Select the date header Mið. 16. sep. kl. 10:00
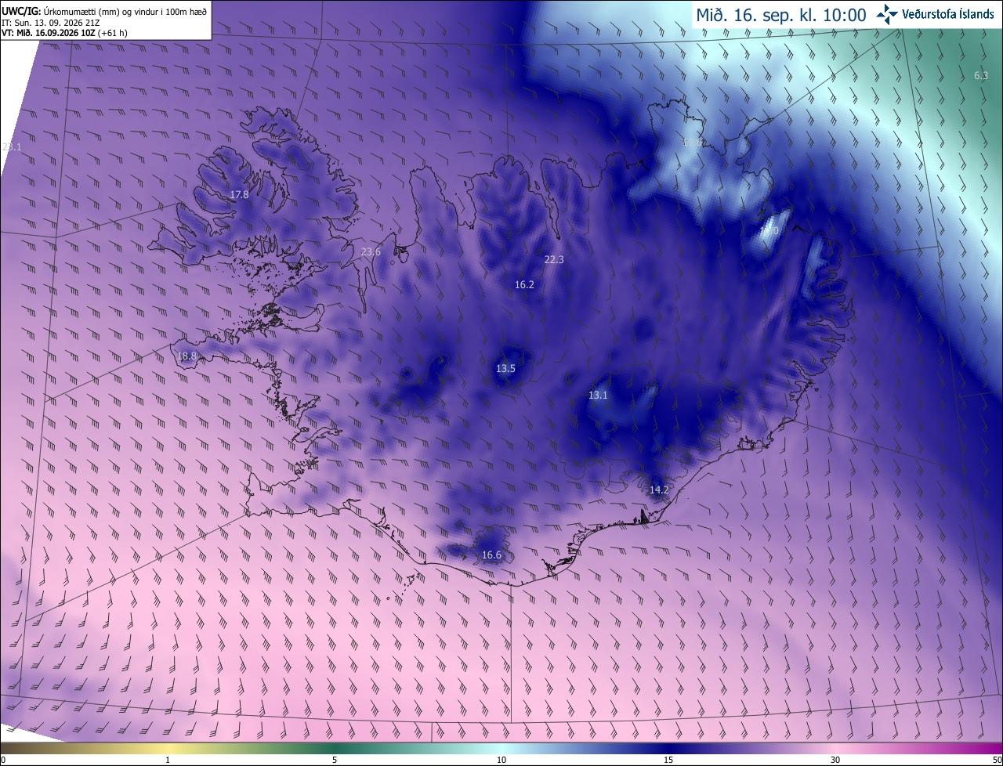Image resolution: width=1003 pixels, height=766 pixels. coord(780,15)
